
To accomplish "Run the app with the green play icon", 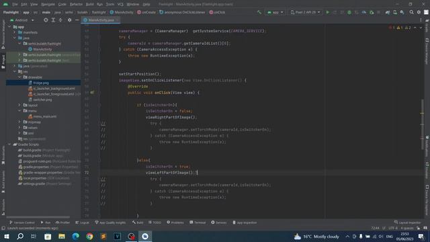I will tap(327, 12).
